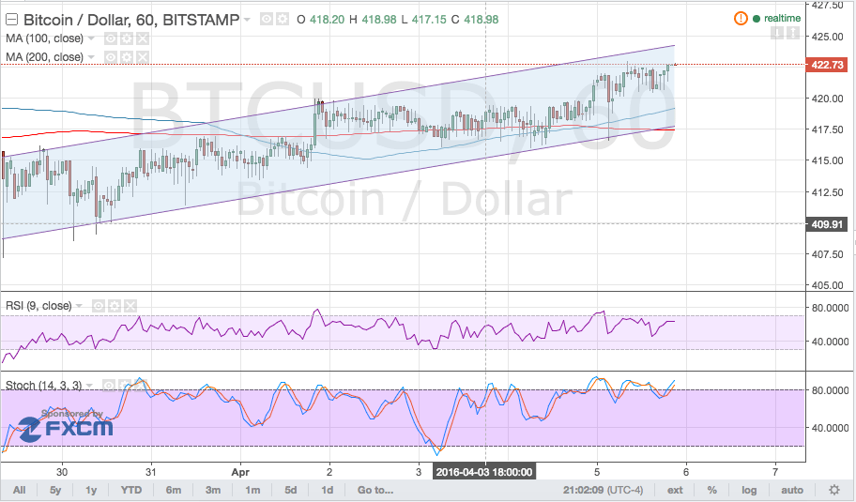The height and width of the screenshot is (502, 856).
Task: Toggle the log scale
Action: coord(749,490)
